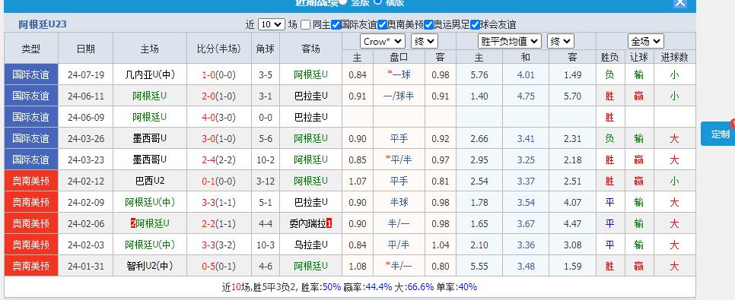735x300 pixels.
Task: Click score 0-5(0-1) on 24-01-31
Action: tap(219, 267)
